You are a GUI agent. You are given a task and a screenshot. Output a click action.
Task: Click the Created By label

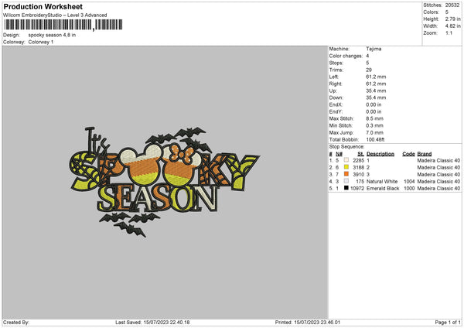(16, 323)
